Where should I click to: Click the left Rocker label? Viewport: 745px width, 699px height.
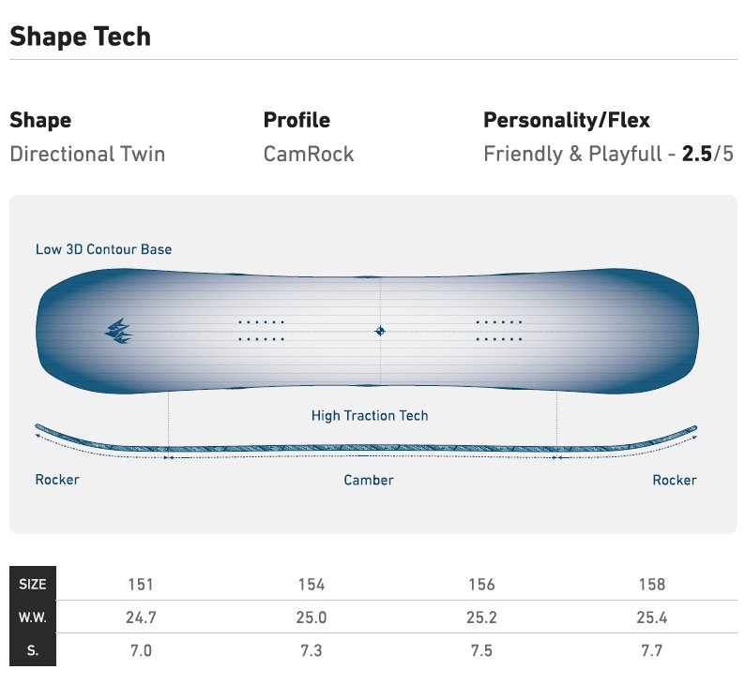pos(57,480)
